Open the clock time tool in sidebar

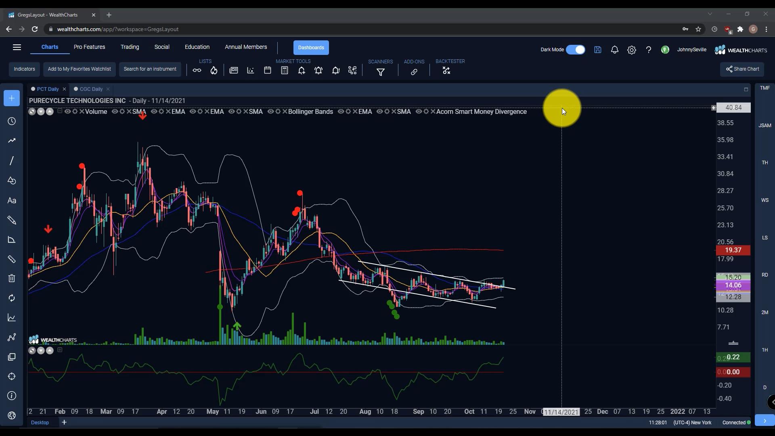12,122
